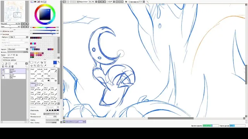Enable the selection source option
Screen dimensions: 248x139
coord(2,60)
